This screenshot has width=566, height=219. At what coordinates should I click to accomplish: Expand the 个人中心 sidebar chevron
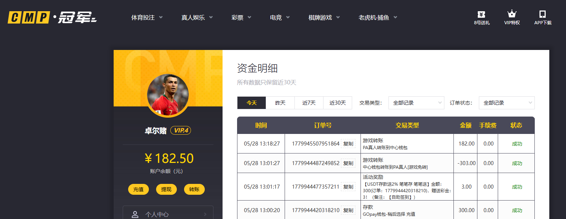point(205,214)
